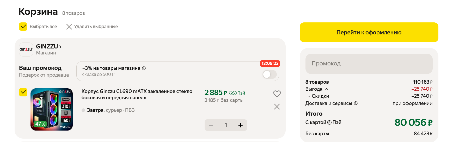The image size is (453, 142).
Task: Click the Удалить выбранные text link
Action: [96, 27]
